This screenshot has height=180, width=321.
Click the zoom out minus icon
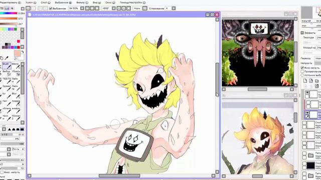87,8
